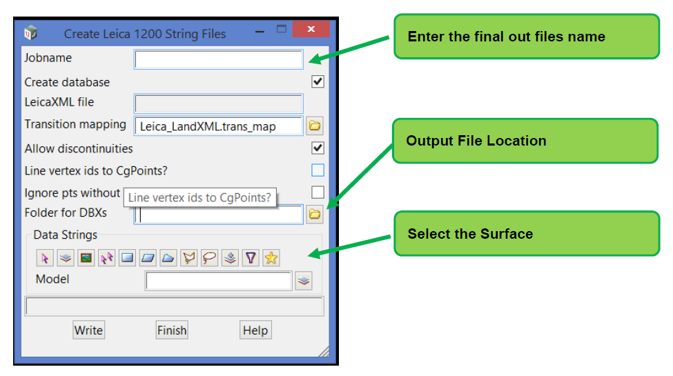The width and height of the screenshot is (673, 376).
Task: Click the Jobname input field
Action: 219,59
